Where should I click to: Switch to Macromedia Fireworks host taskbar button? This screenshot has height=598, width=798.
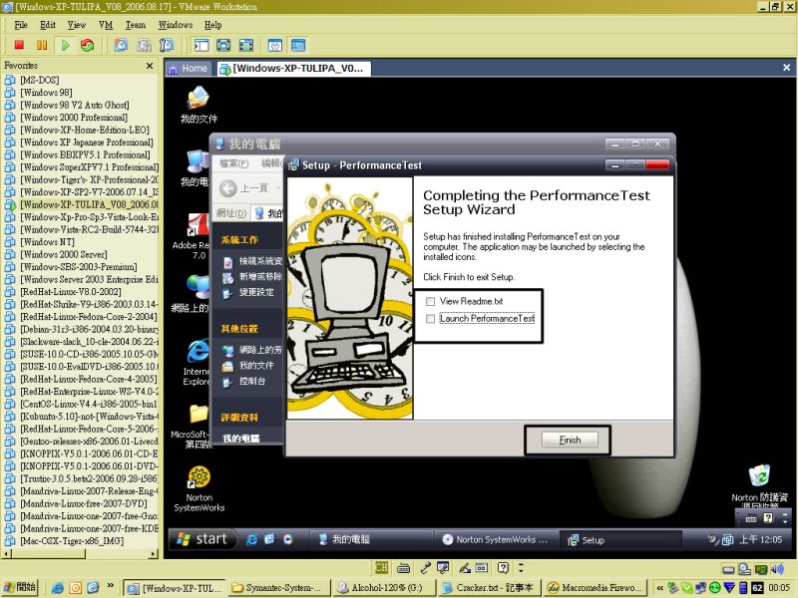click(595, 587)
